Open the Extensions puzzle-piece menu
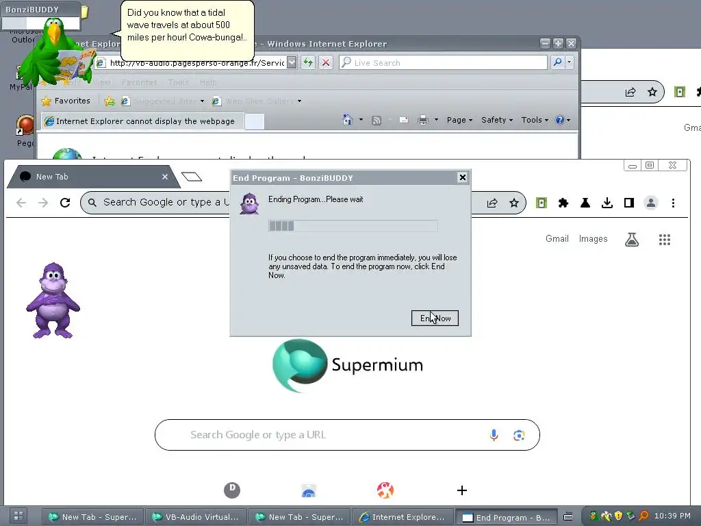 pos(563,203)
